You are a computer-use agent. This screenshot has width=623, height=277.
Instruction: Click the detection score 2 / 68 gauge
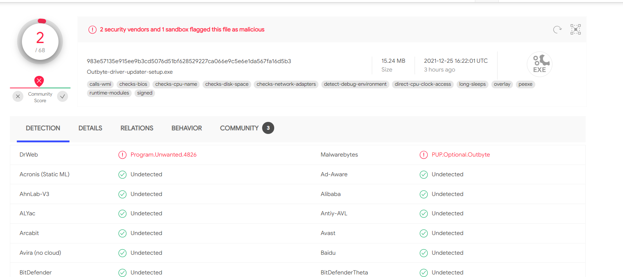coord(40,42)
